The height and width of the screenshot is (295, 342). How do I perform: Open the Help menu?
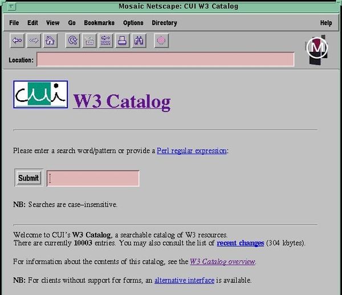(326, 23)
